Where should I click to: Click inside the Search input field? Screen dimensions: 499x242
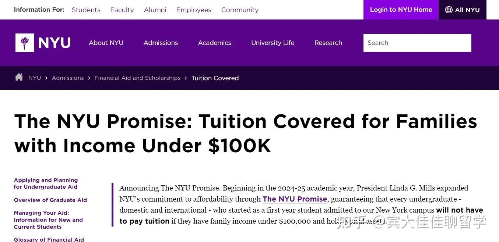417,43
